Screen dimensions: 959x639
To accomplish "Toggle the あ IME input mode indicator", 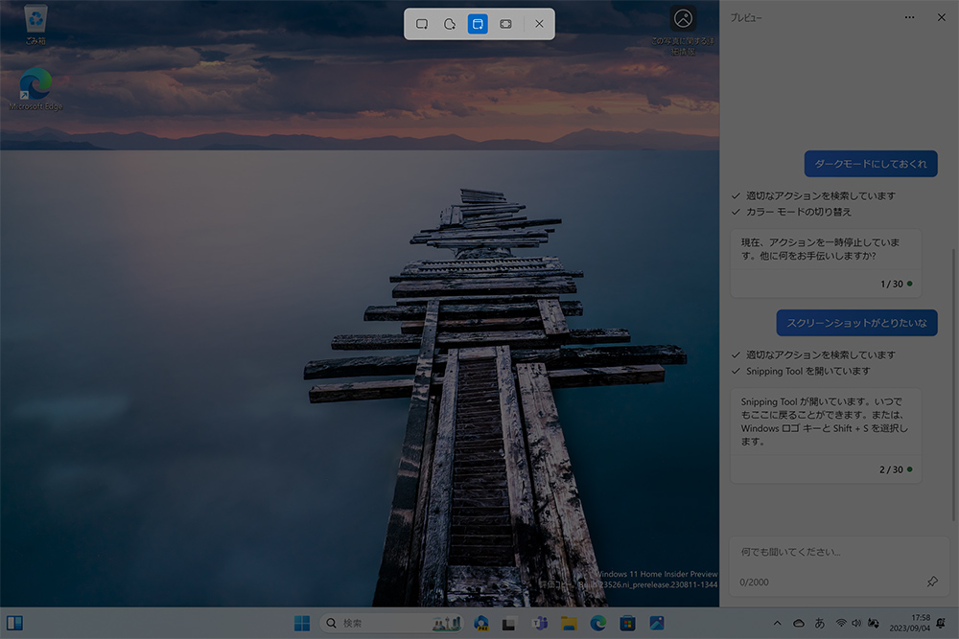I will (820, 623).
